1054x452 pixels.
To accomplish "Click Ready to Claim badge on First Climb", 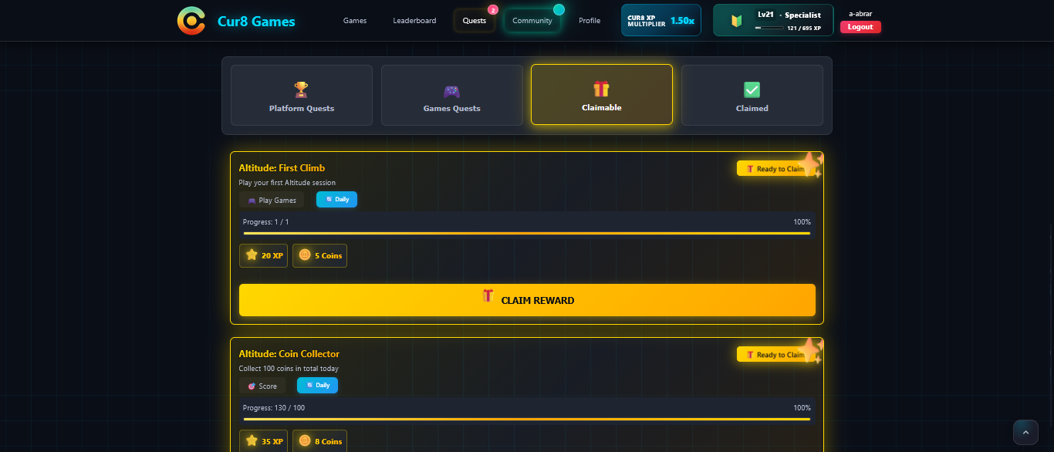I will pyautogui.click(x=775, y=169).
